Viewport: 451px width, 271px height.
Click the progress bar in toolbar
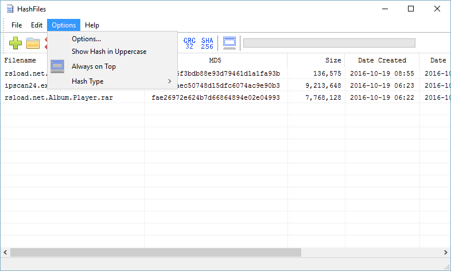pyautogui.click(x=329, y=43)
